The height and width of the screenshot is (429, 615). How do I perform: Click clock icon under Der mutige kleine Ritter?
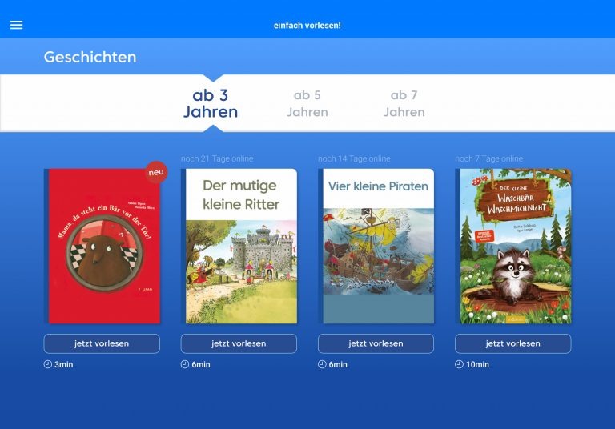click(185, 364)
